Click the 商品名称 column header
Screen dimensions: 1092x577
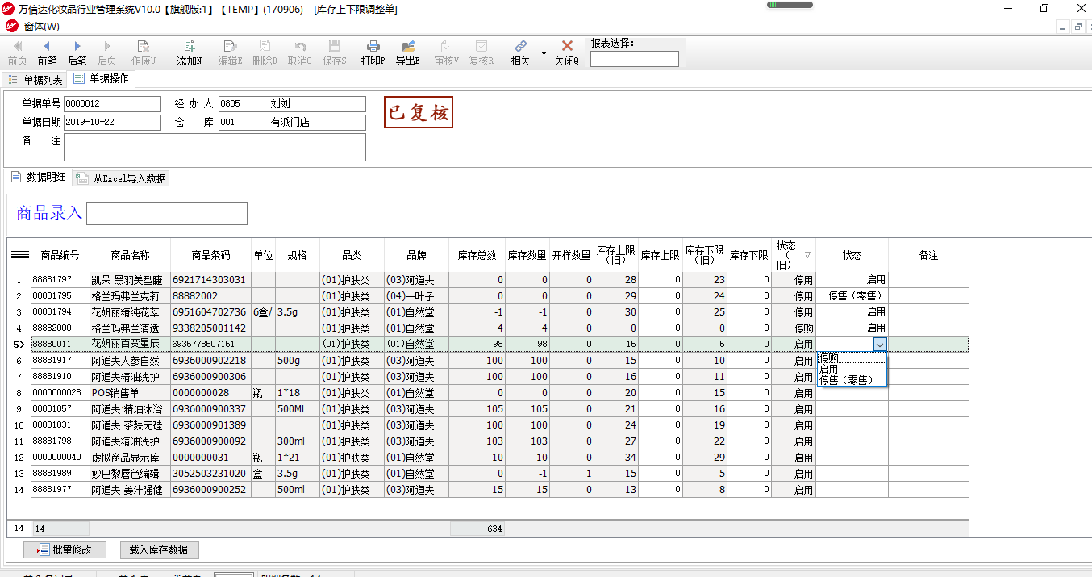(131, 255)
